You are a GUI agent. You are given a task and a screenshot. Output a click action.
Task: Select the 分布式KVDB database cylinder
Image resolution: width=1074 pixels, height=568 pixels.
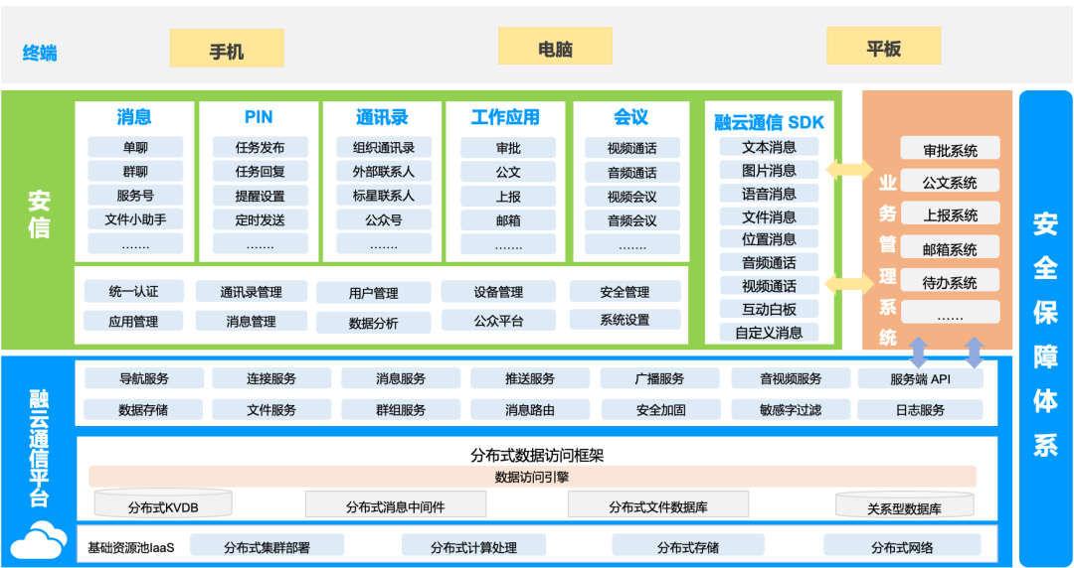pos(163,504)
